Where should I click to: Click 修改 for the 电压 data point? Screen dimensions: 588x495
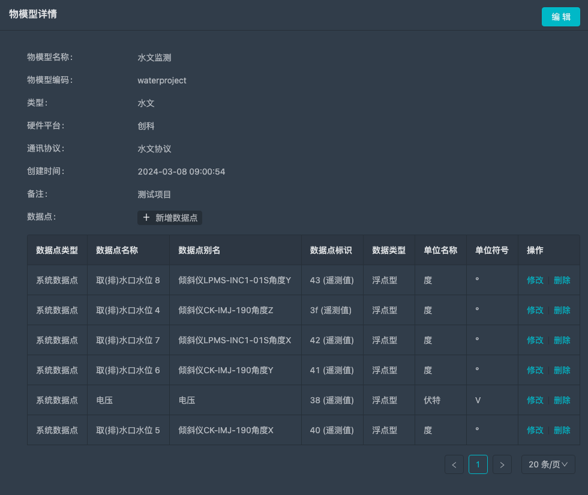coord(535,400)
